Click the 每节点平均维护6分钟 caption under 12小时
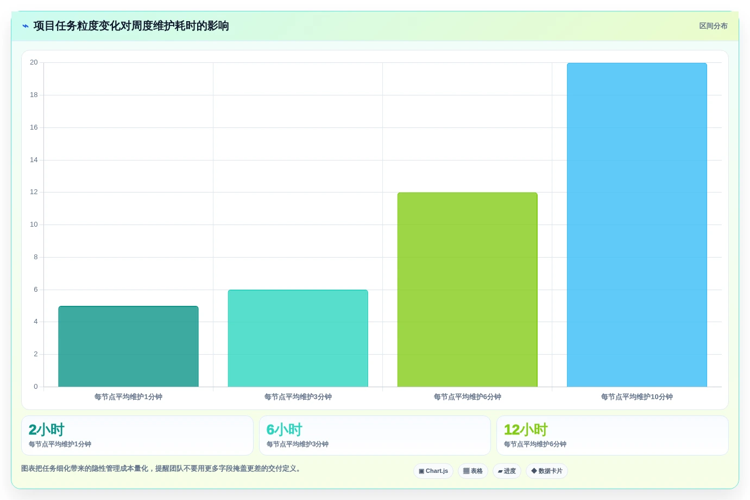750x500 pixels. coord(535,444)
